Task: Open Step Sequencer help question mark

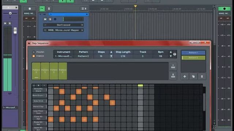Action: [x=175, y=54]
